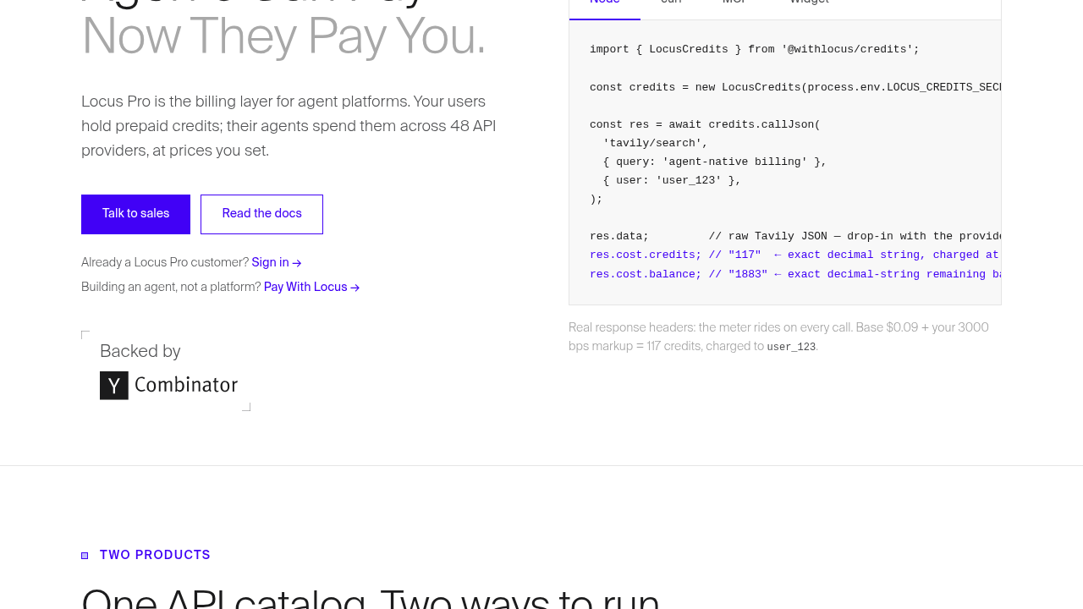Click the 'const credits = new LocusCredits' line
1083x609 pixels.
[795, 87]
